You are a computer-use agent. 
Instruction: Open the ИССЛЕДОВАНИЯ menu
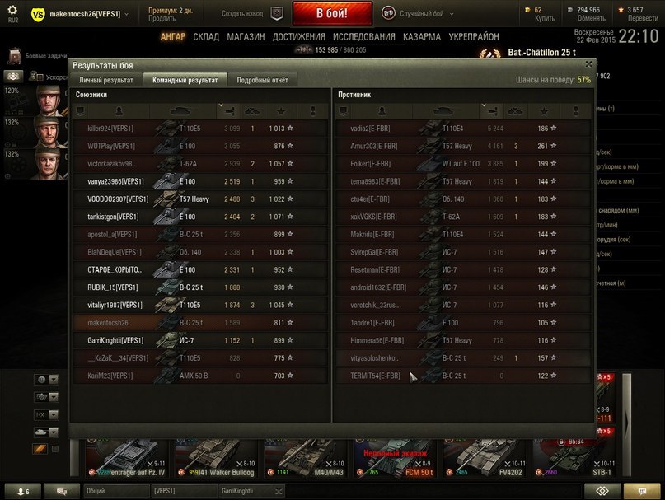364,37
